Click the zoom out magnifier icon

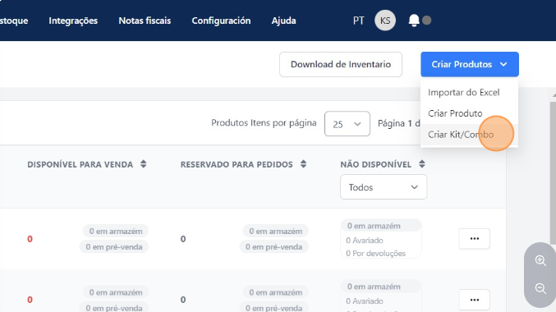point(540,289)
